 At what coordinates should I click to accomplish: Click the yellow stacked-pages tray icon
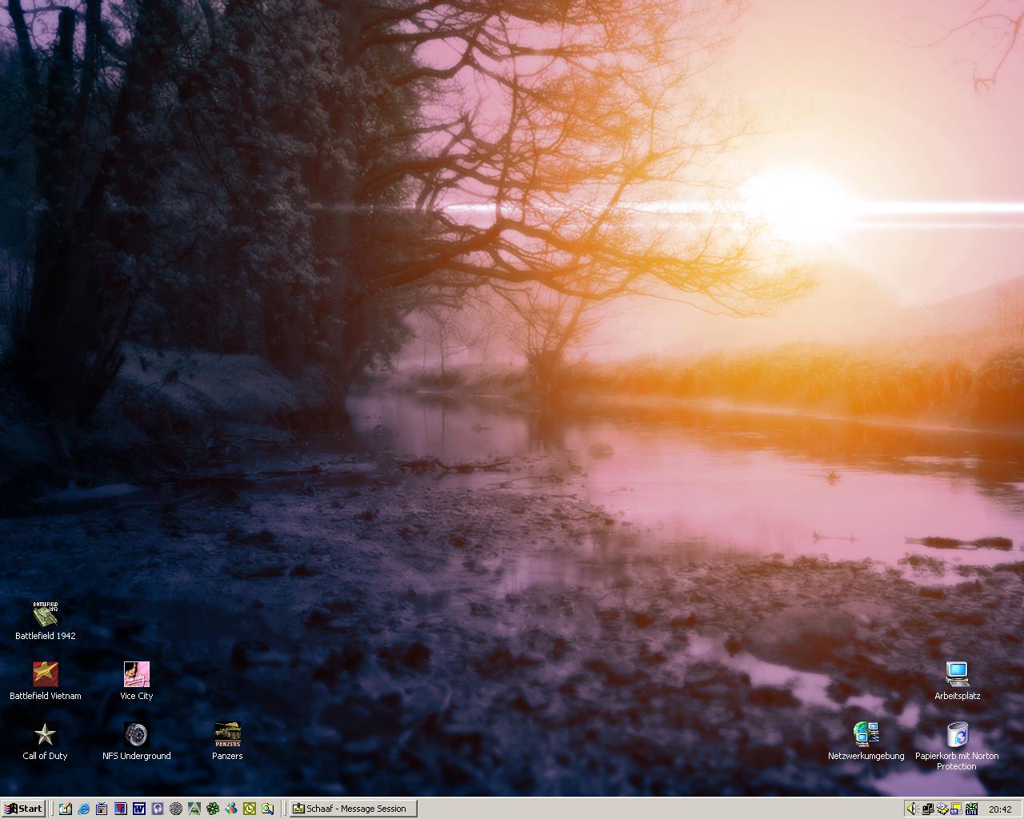[x=942, y=809]
